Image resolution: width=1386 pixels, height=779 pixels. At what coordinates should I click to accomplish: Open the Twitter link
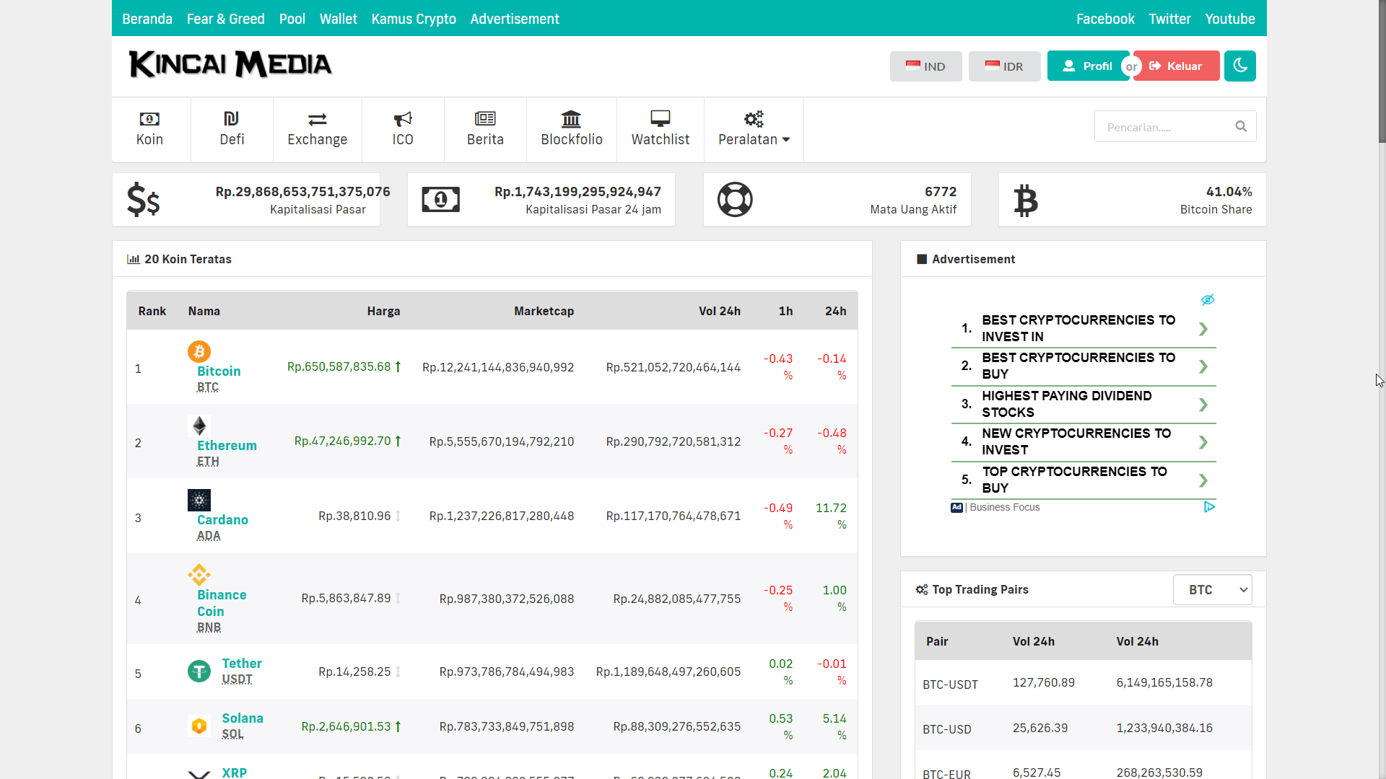point(1169,19)
